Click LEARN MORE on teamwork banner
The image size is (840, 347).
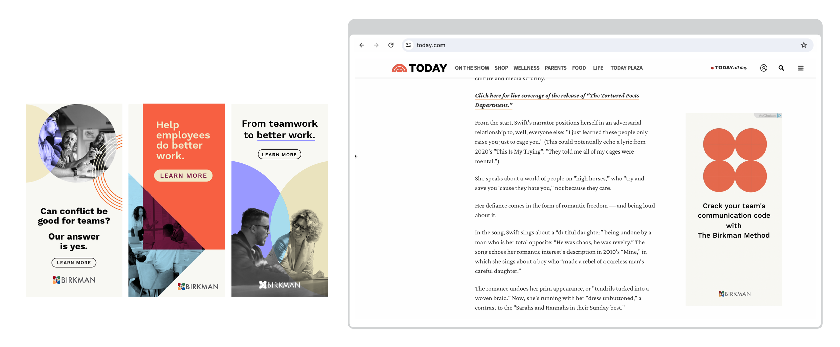point(279,155)
